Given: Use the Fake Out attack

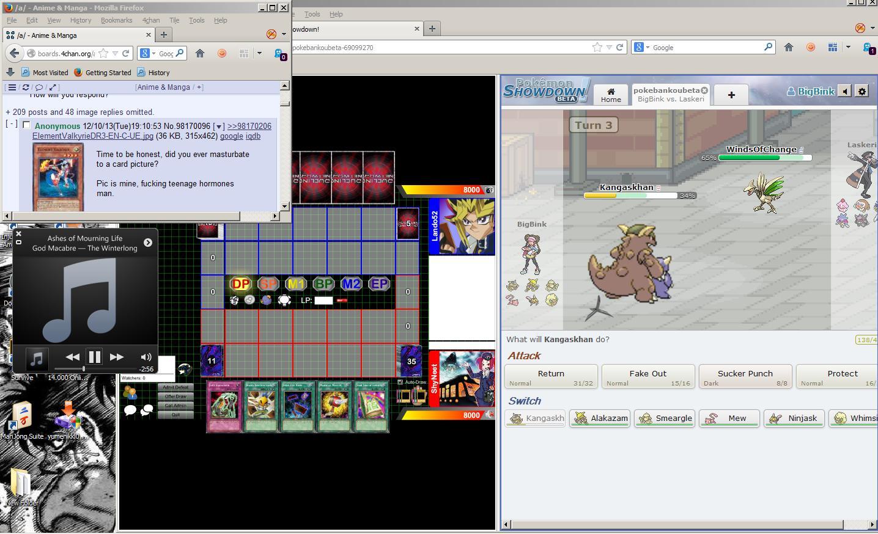Looking at the screenshot, I should pos(648,376).
